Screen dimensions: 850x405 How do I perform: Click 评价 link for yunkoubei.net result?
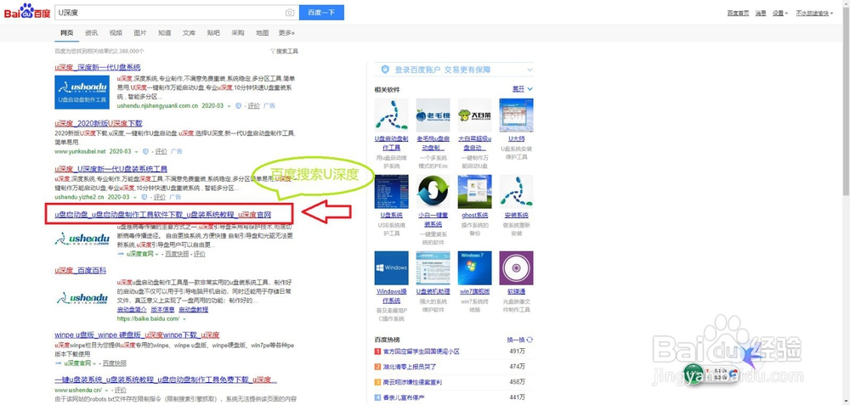pyautogui.click(x=161, y=152)
